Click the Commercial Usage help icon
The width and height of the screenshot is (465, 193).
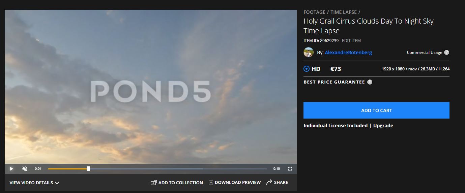tap(446, 53)
